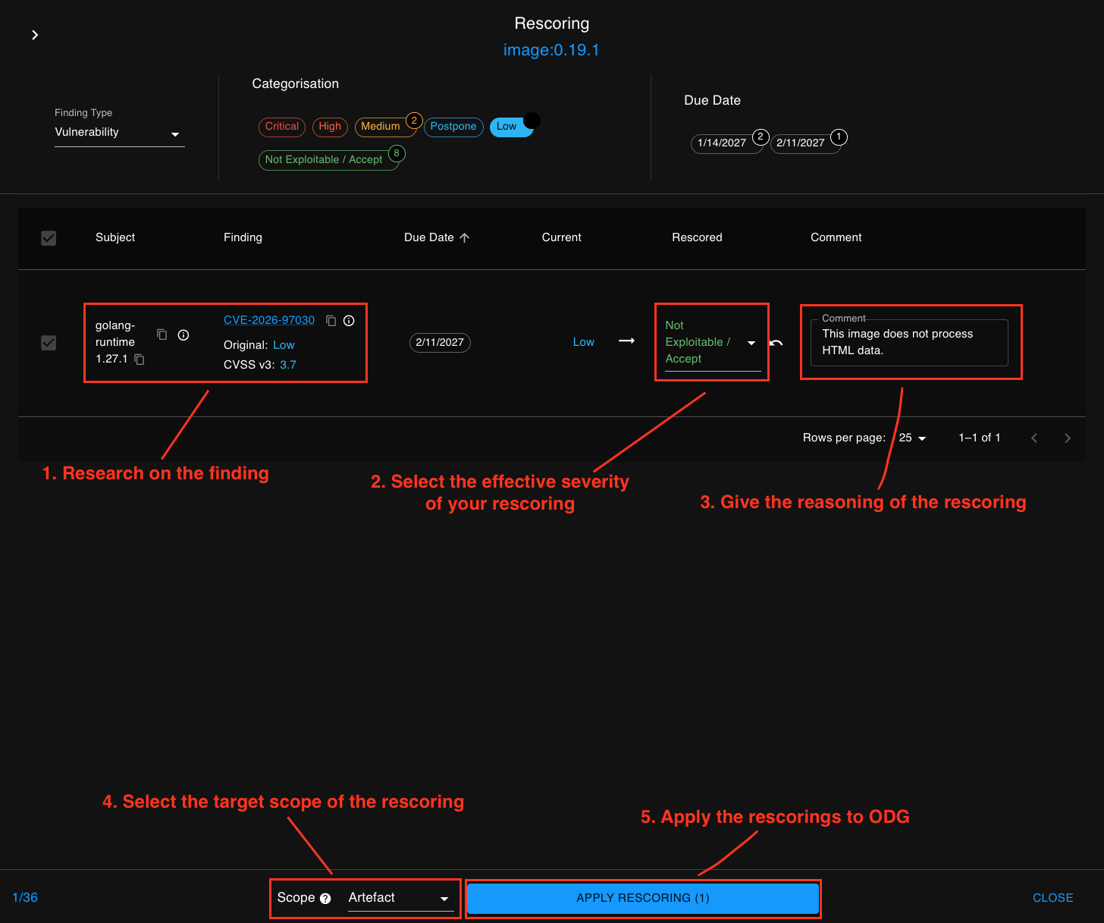
Task: Click the 1/36 counter text
Action: click(25, 898)
